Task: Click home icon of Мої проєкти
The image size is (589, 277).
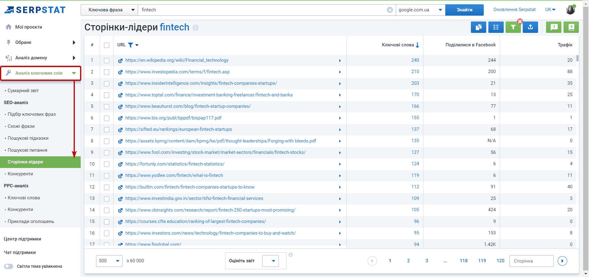Action: (9, 27)
